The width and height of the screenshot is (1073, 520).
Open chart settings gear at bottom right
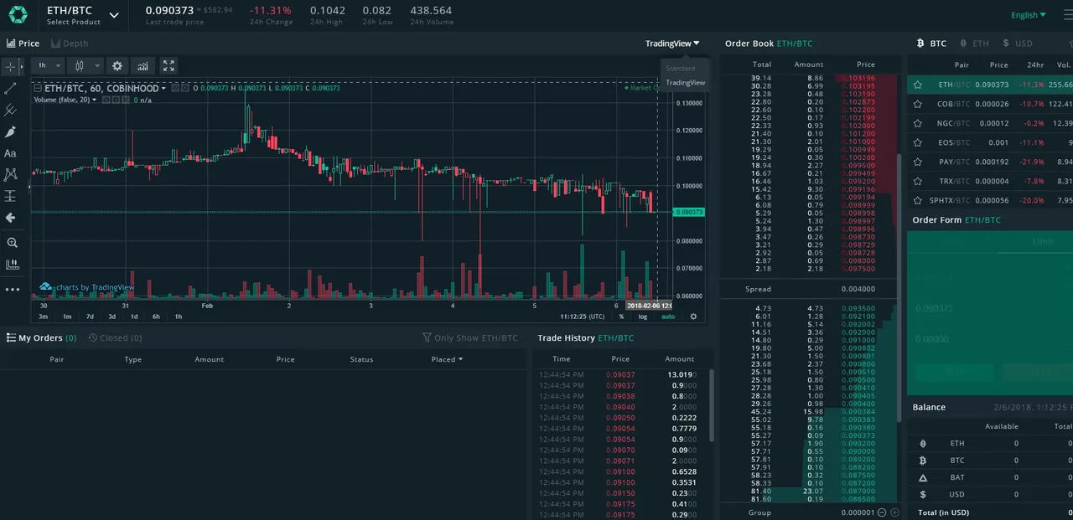pos(693,317)
